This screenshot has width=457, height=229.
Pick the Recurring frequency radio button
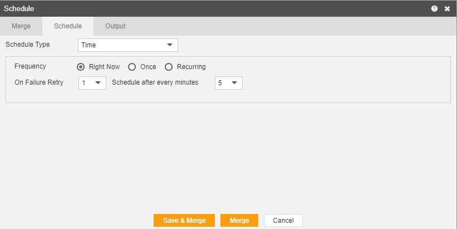coord(169,67)
